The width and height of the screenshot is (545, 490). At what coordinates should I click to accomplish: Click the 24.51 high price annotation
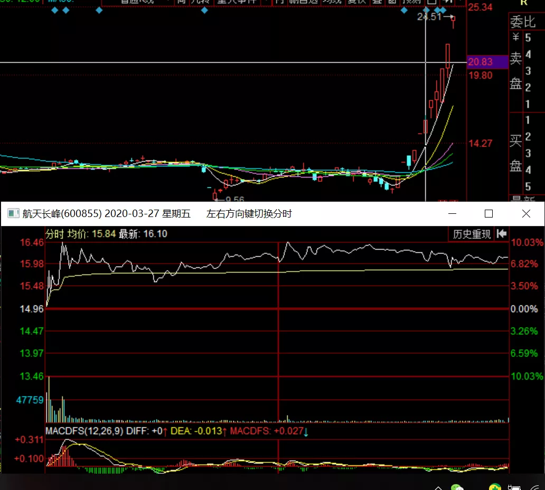coord(429,17)
